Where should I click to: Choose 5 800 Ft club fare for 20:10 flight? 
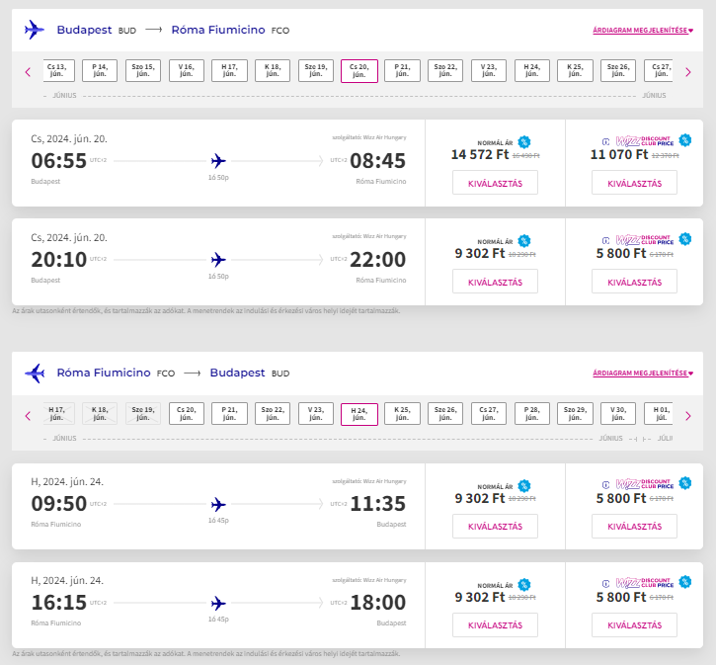634,282
